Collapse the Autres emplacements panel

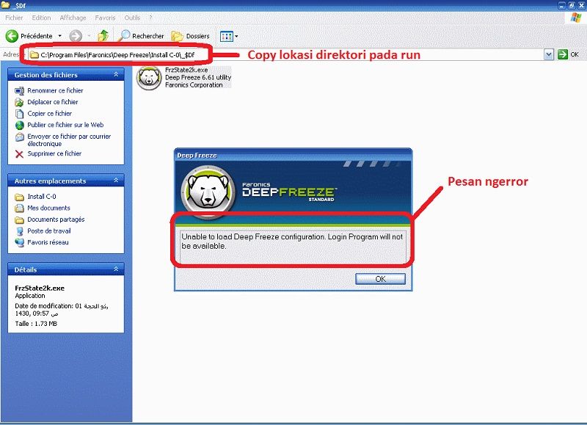(x=116, y=181)
